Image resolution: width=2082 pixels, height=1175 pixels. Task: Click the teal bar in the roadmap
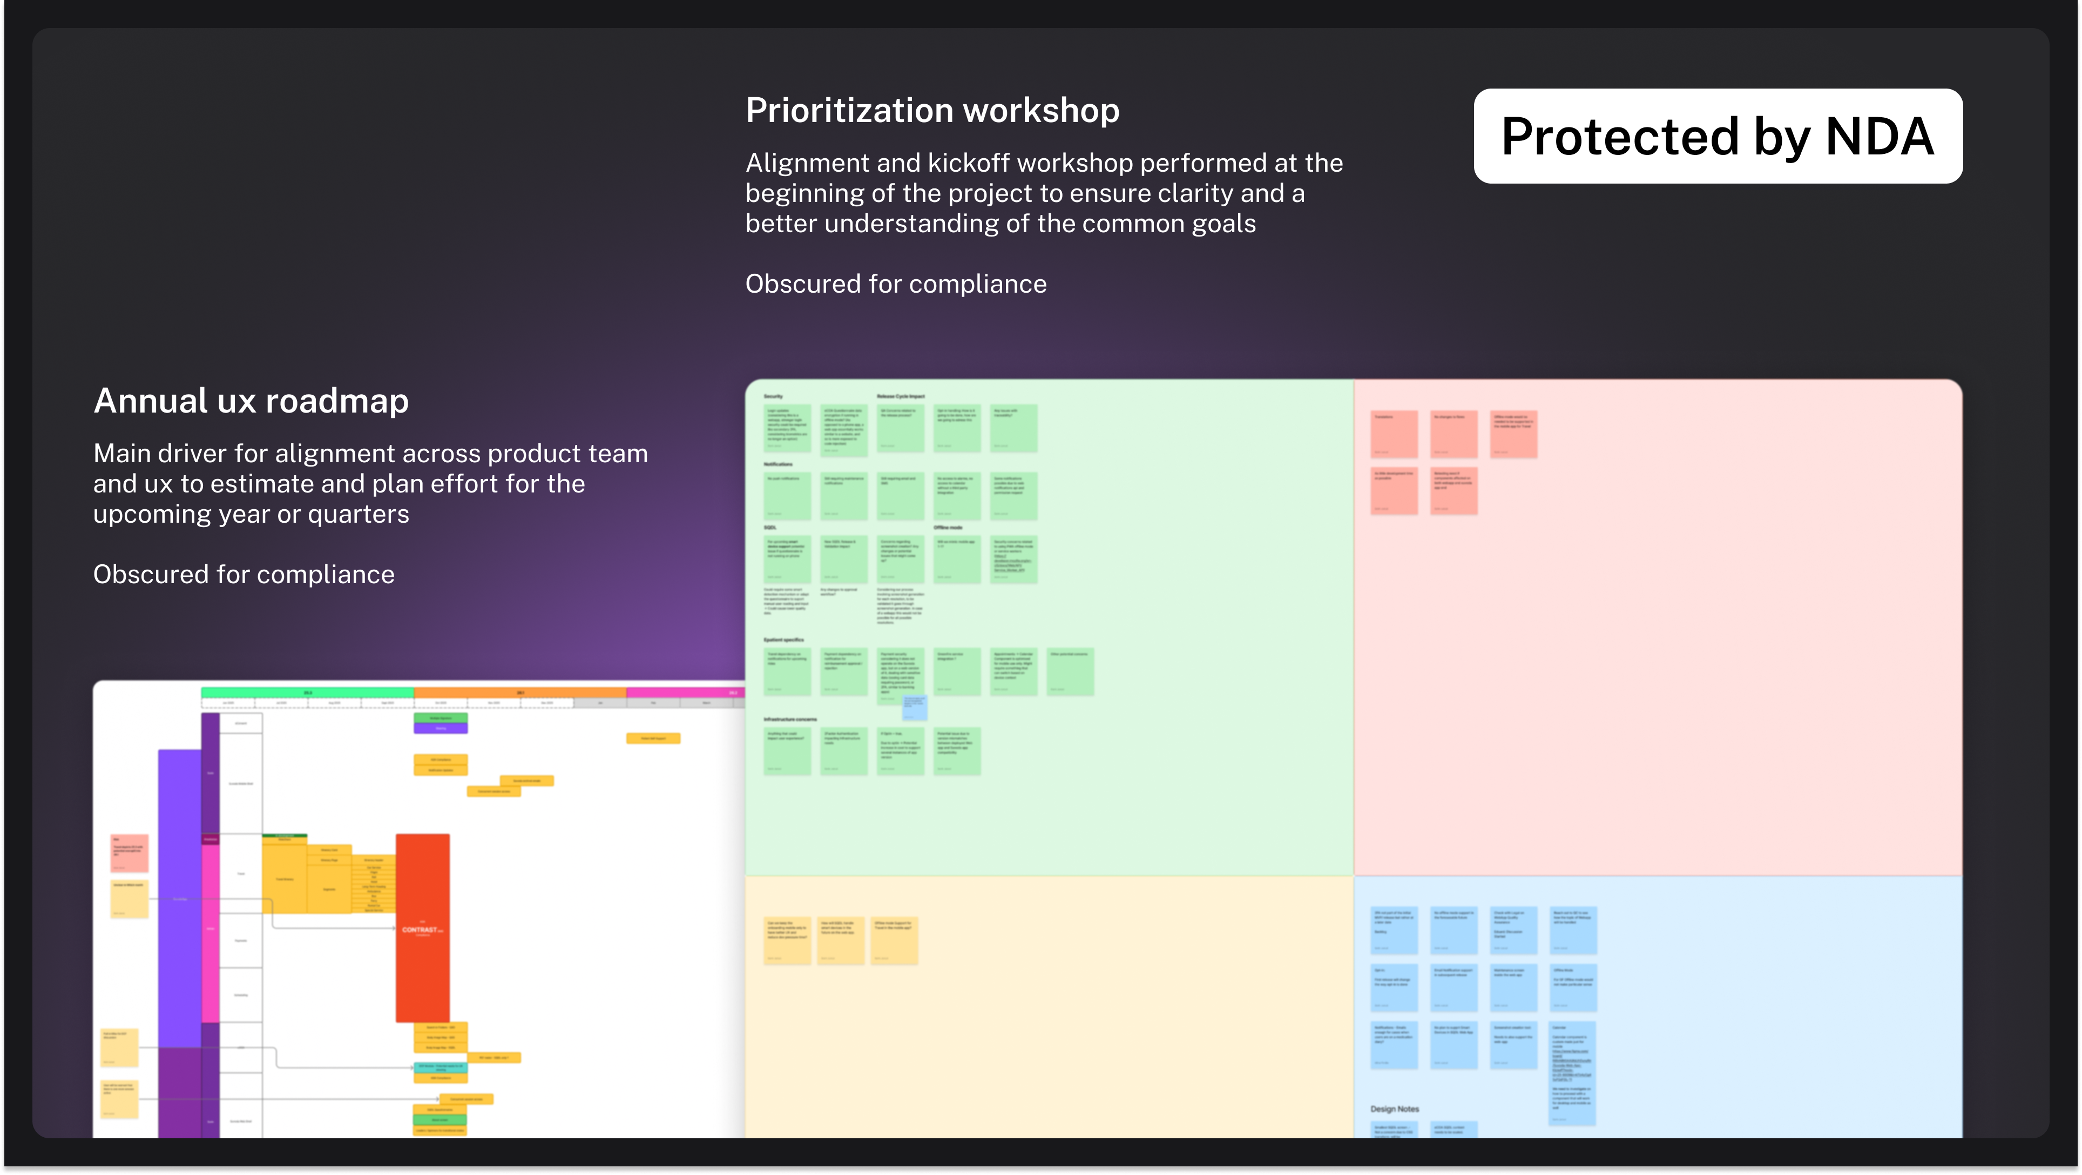441,1068
